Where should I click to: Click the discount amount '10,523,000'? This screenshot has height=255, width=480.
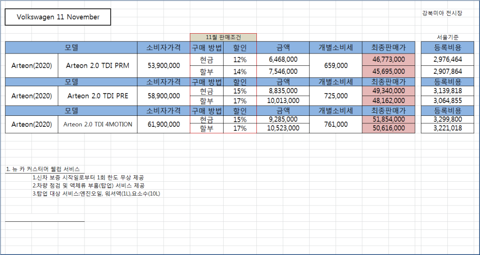(x=283, y=128)
